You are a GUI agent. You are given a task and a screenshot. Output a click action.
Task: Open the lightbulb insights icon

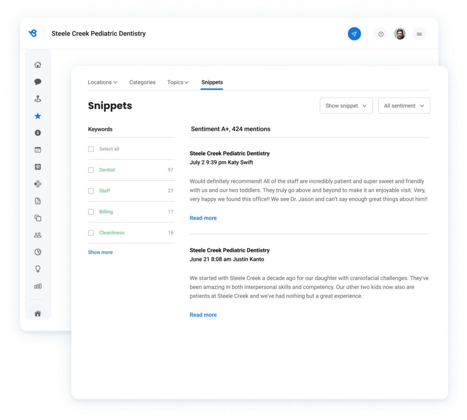pyautogui.click(x=38, y=269)
